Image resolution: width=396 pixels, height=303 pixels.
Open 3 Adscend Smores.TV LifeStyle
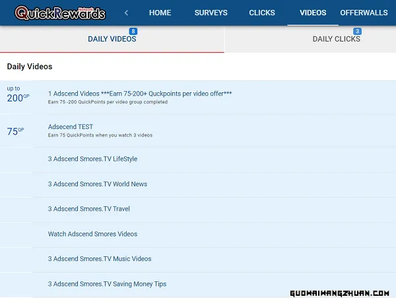pos(92,159)
